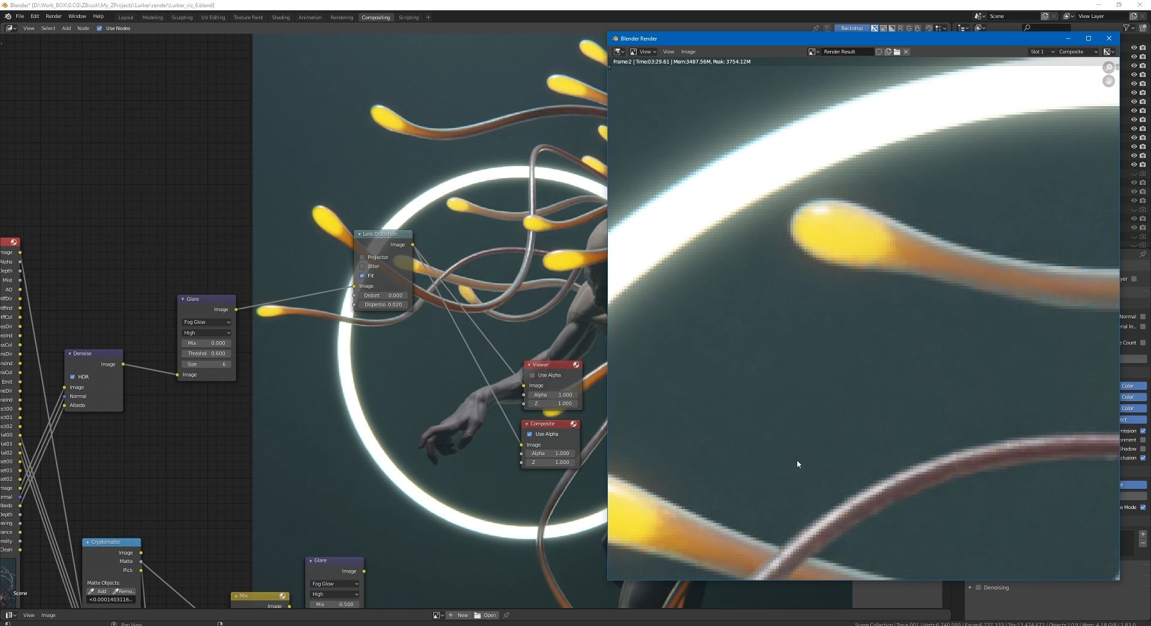Screen dimensions: 1151x626
Task: Click the Add eyedropper in Cryptomatte node
Action: [x=97, y=591]
